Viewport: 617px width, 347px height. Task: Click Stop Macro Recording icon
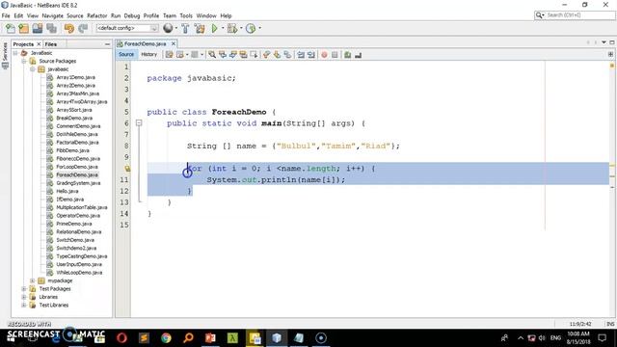[x=335, y=55]
